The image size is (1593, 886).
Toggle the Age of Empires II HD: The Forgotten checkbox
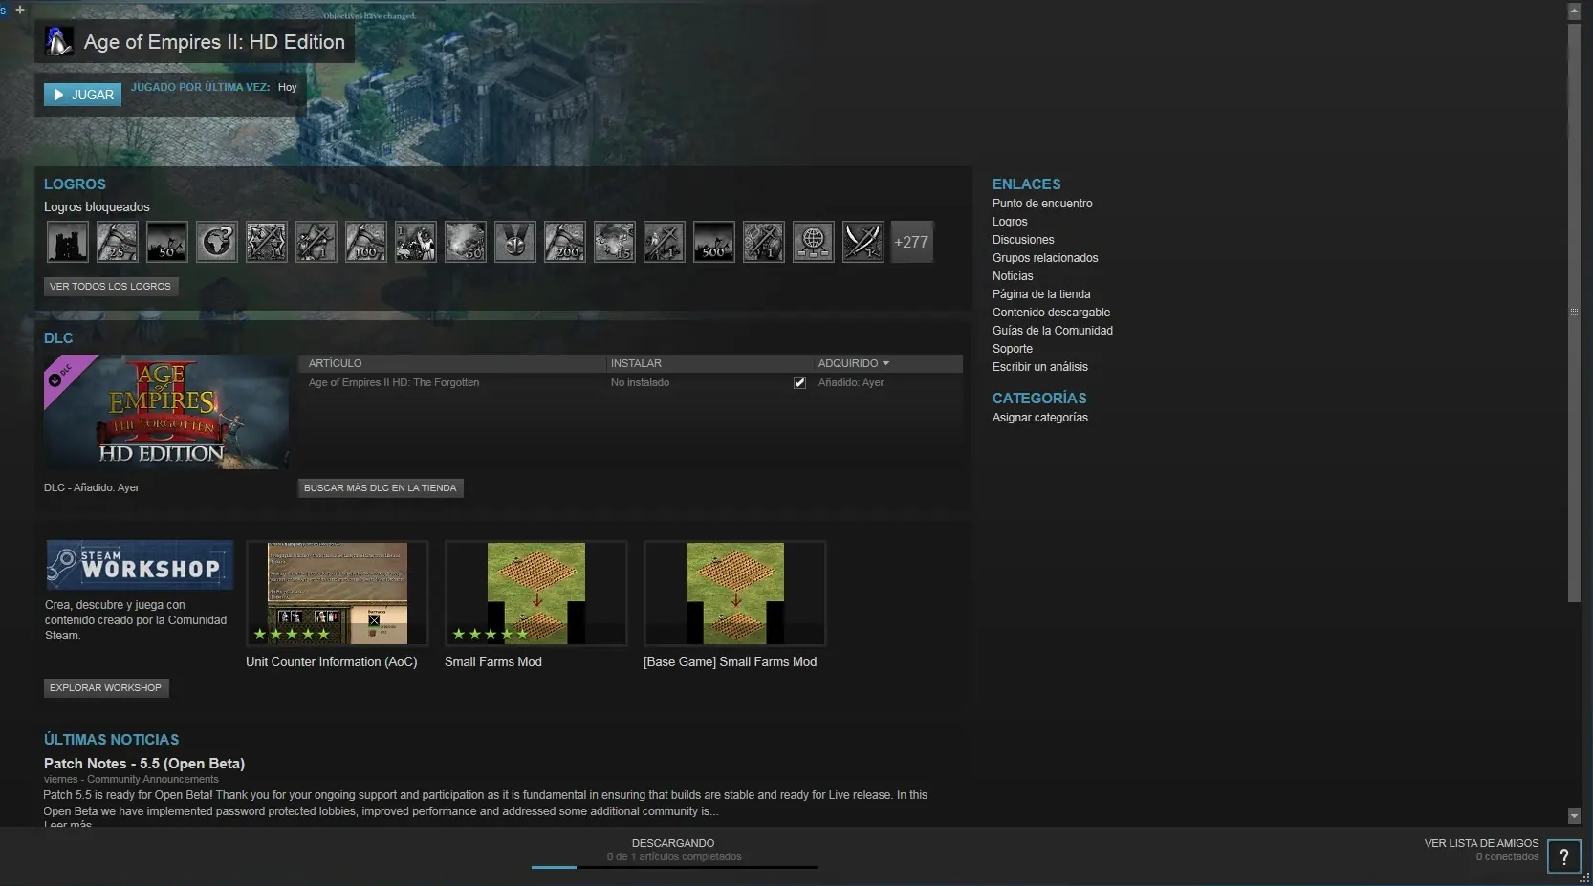pos(799,382)
